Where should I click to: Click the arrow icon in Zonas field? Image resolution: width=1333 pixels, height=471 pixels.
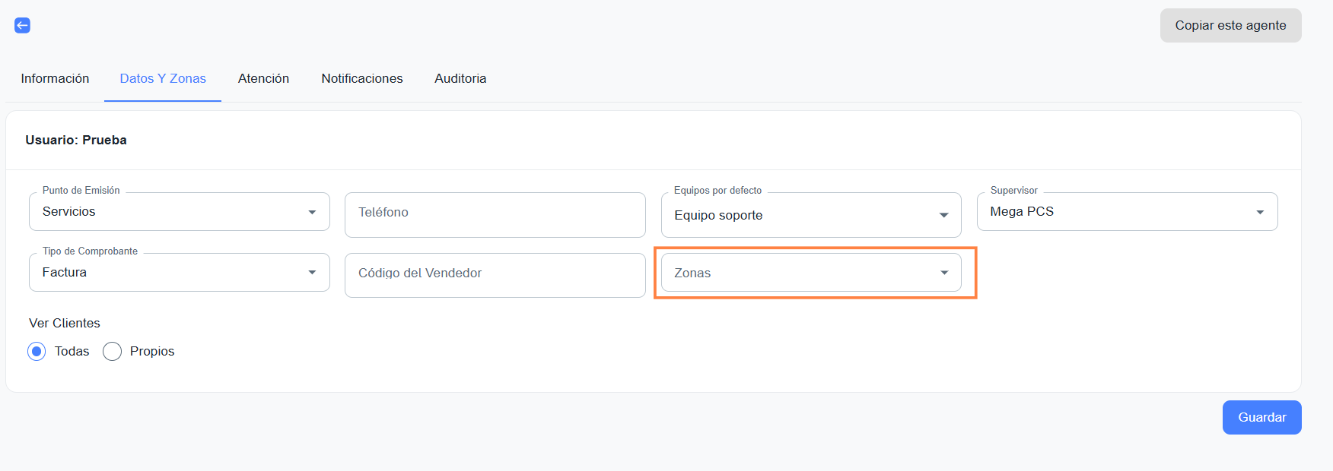pyautogui.click(x=944, y=273)
